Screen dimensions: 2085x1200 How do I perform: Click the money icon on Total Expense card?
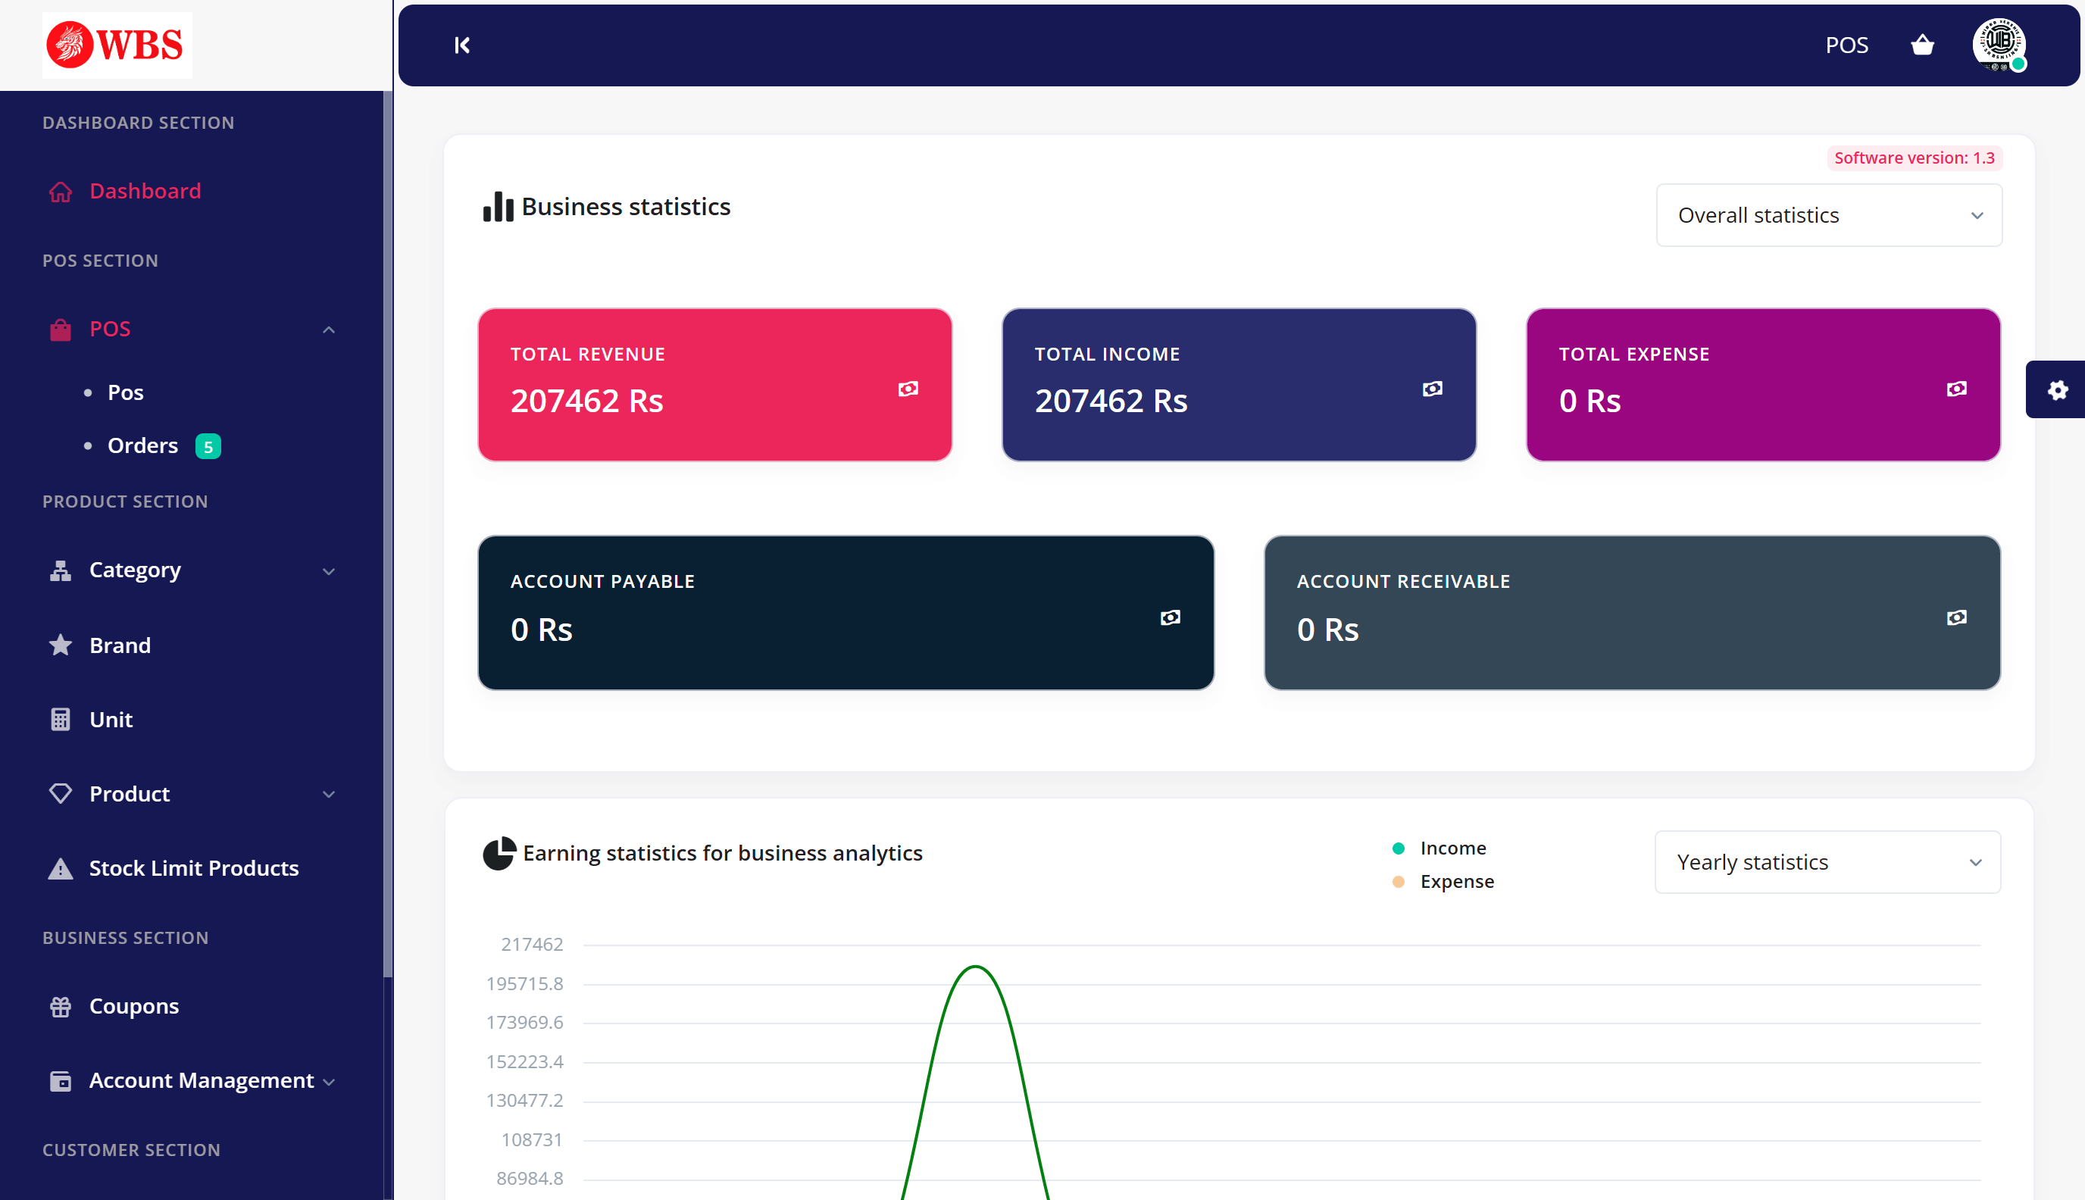pyautogui.click(x=1955, y=389)
